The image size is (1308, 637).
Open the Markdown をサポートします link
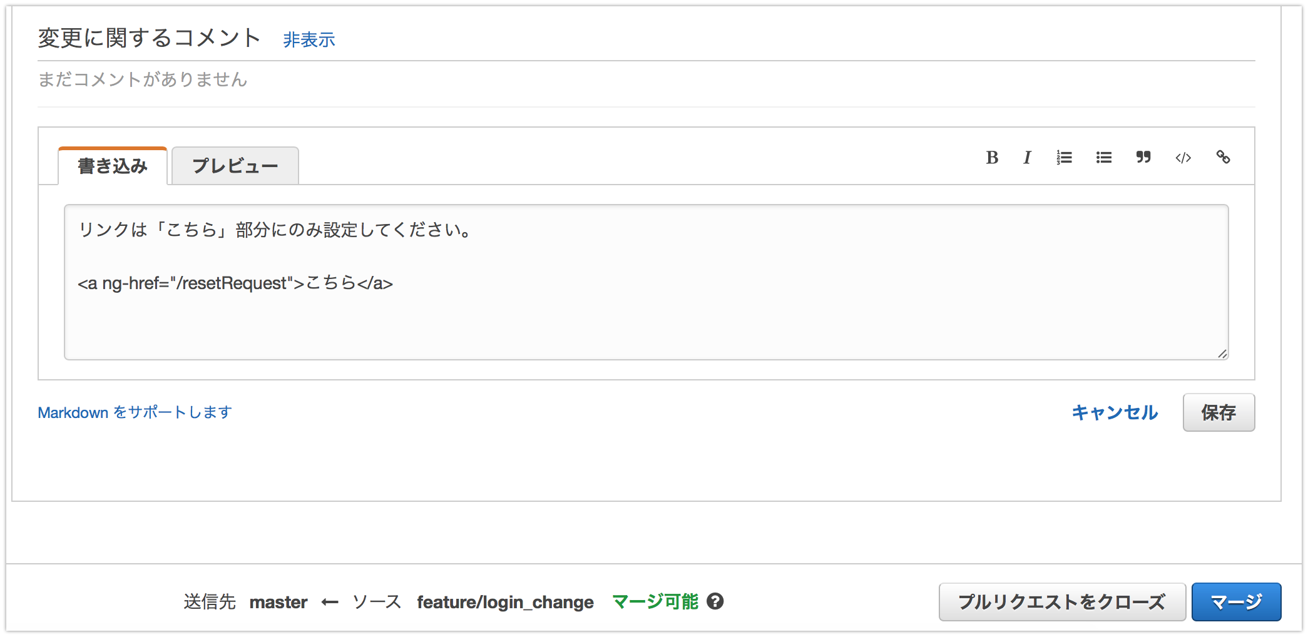pyautogui.click(x=135, y=412)
